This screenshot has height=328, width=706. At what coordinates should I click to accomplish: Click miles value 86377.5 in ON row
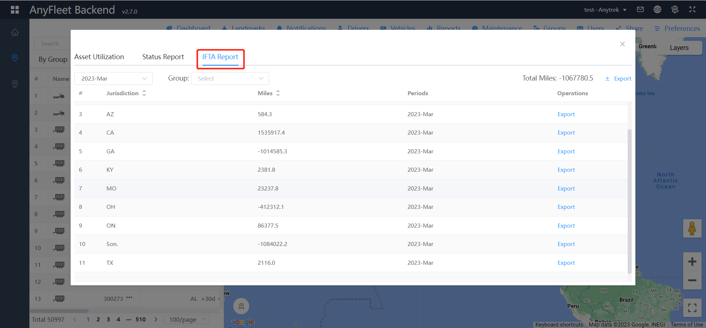(x=268, y=226)
